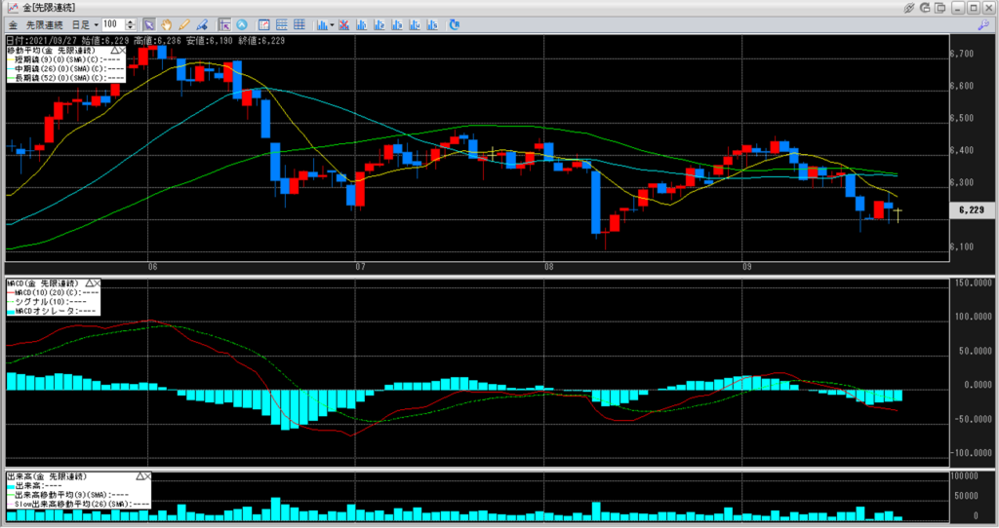The width and height of the screenshot is (999, 528).
Task: Open the wrench settings tool
Action: (983, 24)
